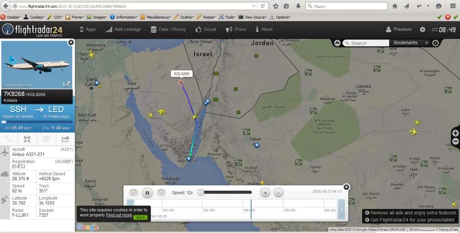Pause the flight playback
Screen dimensions: 460x233
point(147,193)
